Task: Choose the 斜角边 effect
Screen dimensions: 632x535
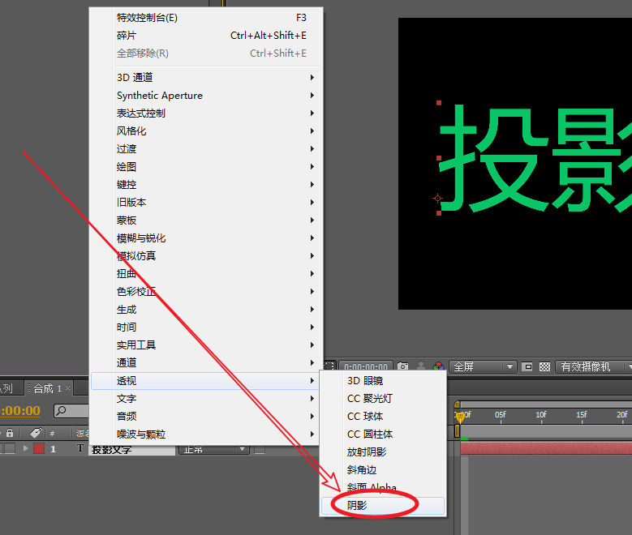Action: pos(383,469)
